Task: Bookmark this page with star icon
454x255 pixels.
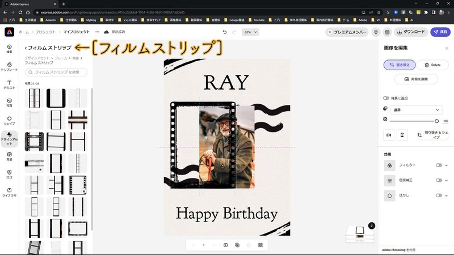Action: [x=379, y=12]
